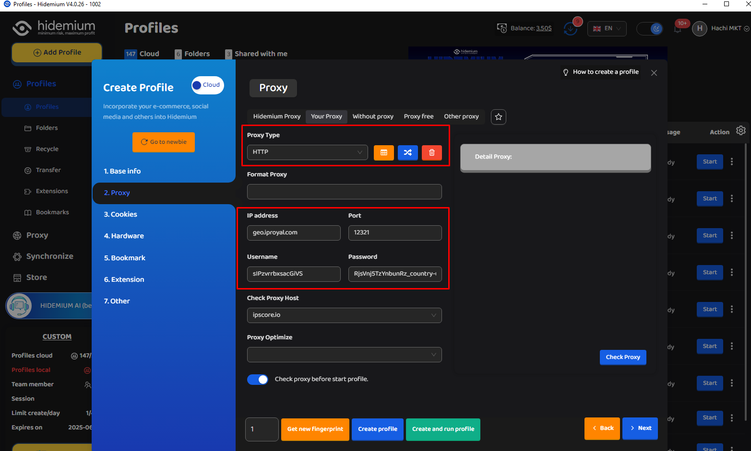Open the EN language dropdown
The height and width of the screenshot is (451, 751).
coord(607,29)
